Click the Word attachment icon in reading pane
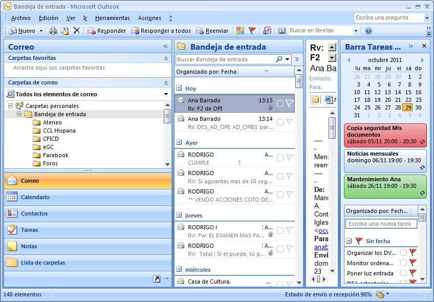 coord(329,99)
